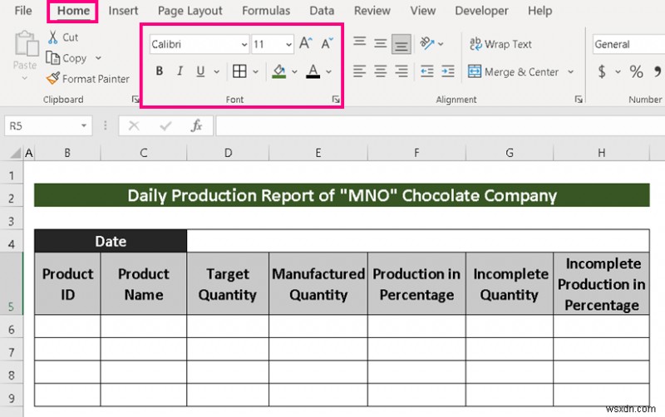Image resolution: width=665 pixels, height=417 pixels.
Task: Open the Calibri font name dropdown
Action: [244, 45]
